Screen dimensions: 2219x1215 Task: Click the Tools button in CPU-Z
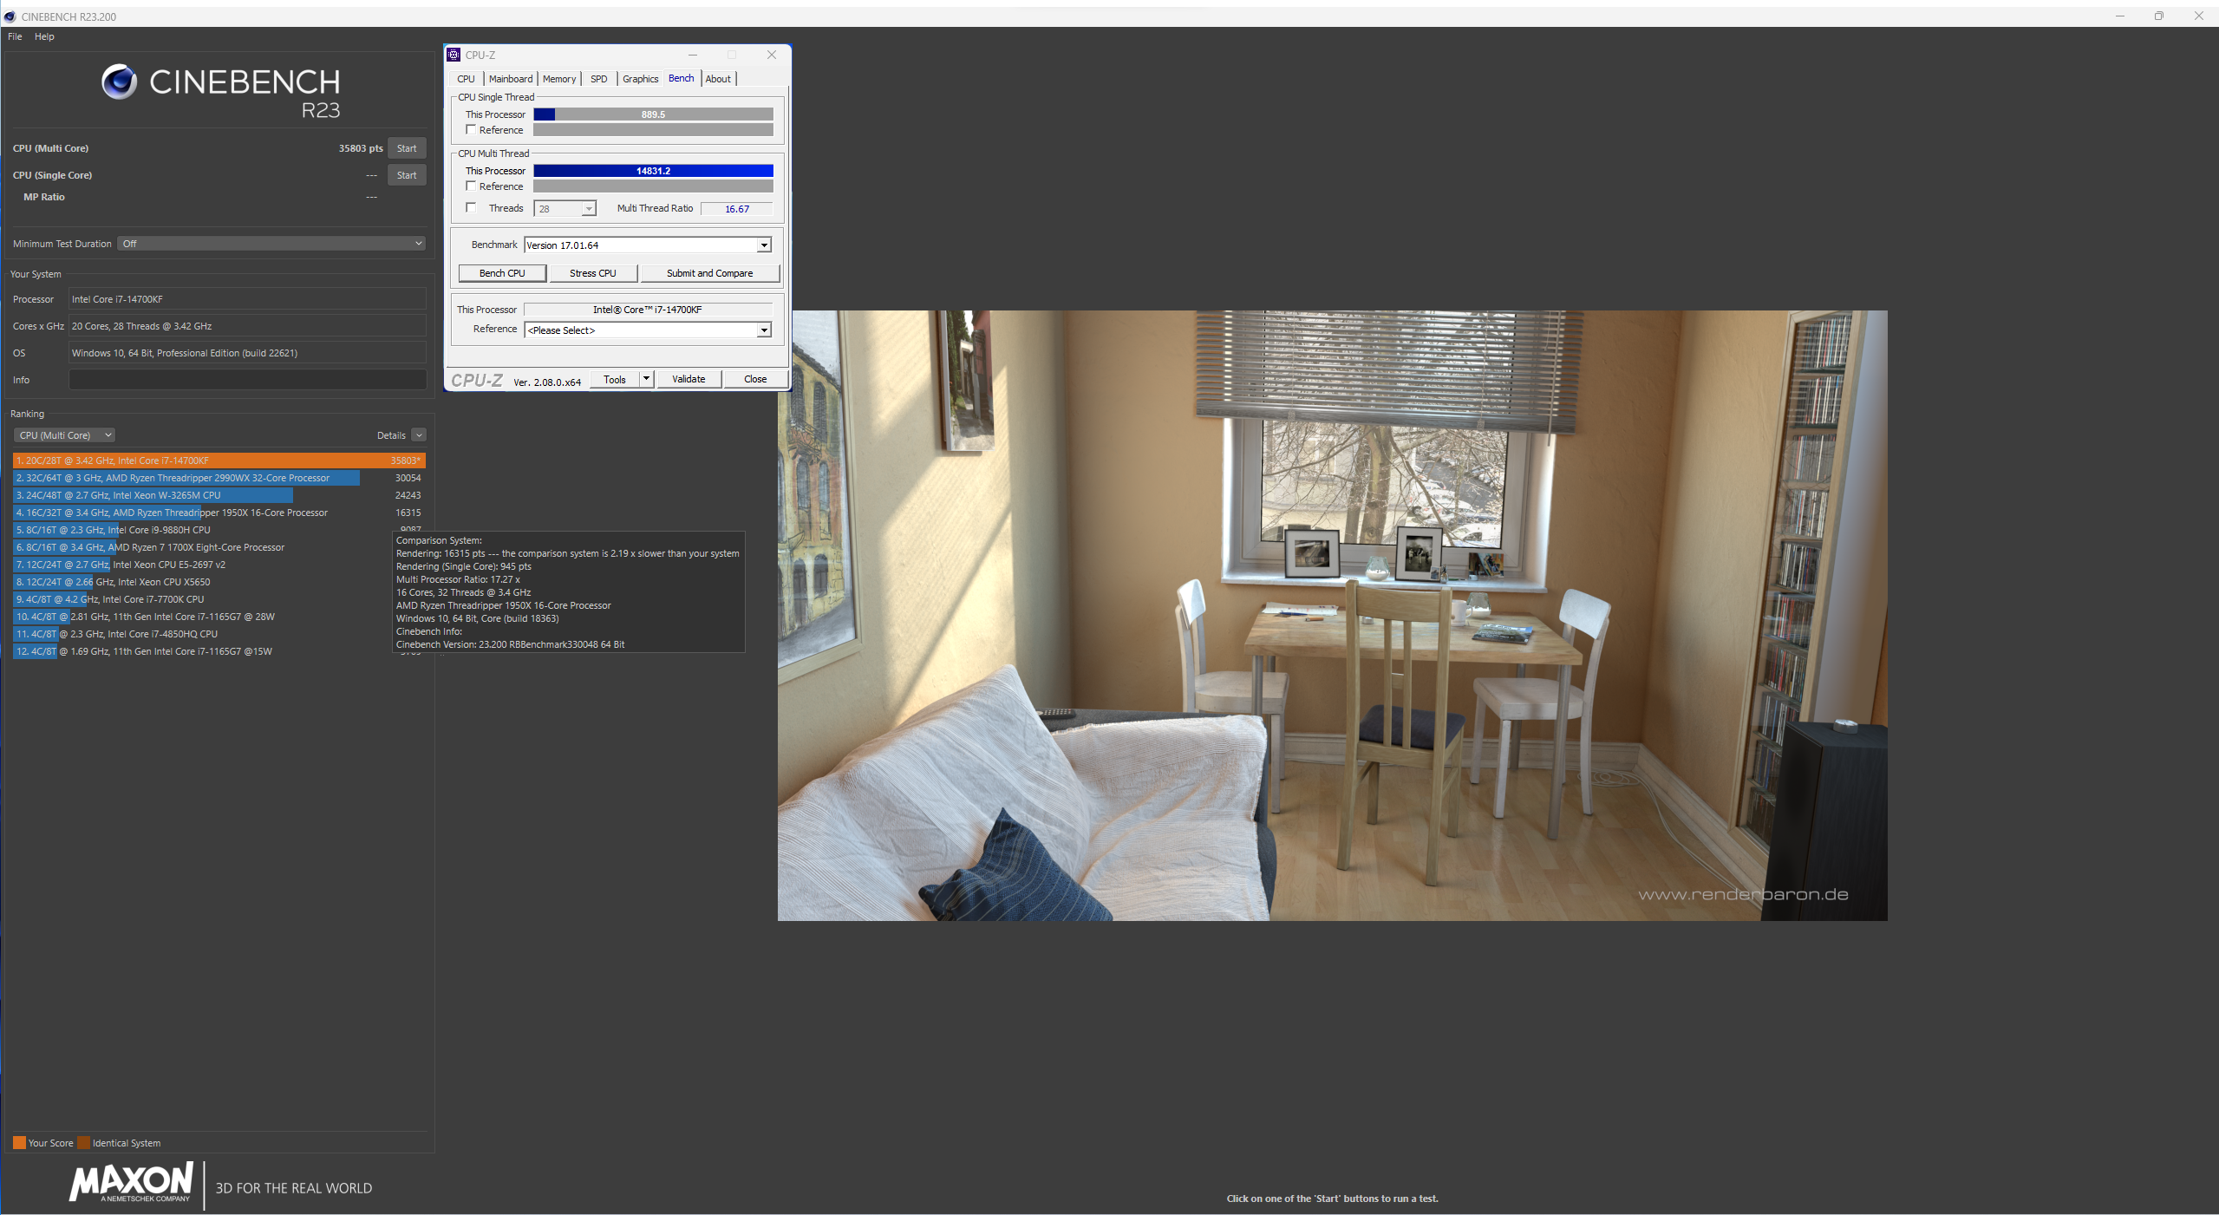(x=615, y=379)
